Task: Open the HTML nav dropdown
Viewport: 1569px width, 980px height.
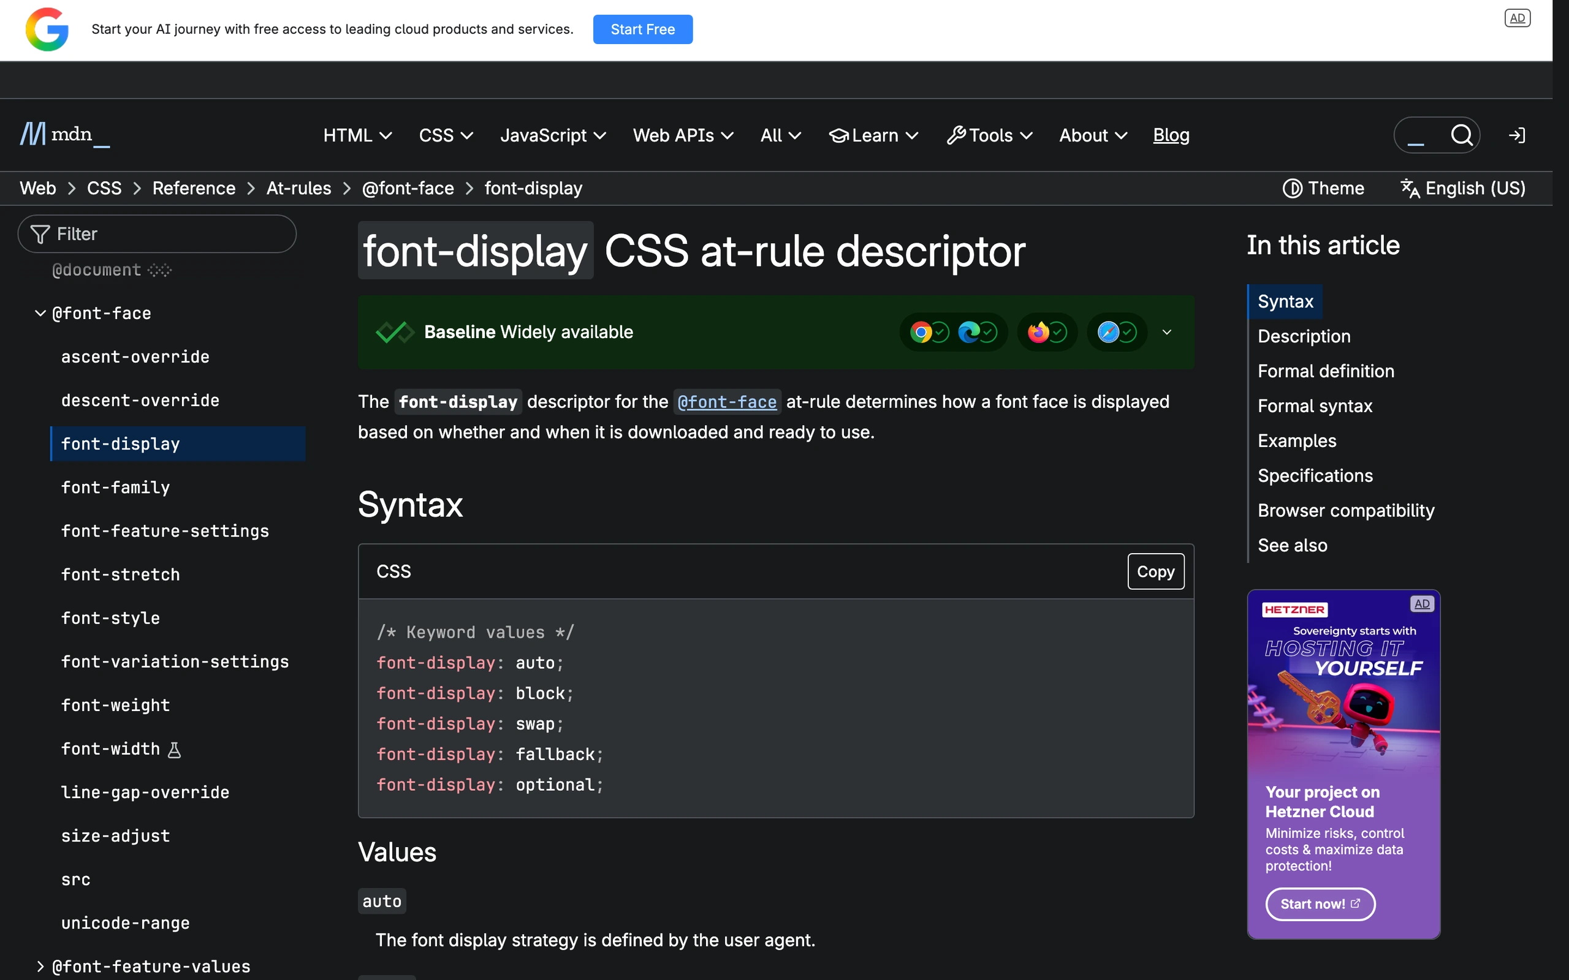Action: [x=358, y=135]
